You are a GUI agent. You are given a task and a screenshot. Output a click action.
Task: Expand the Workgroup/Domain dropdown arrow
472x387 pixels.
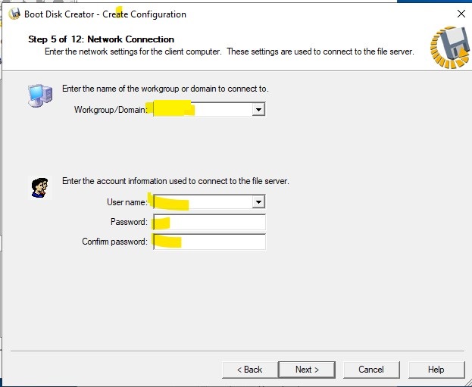[258, 110]
